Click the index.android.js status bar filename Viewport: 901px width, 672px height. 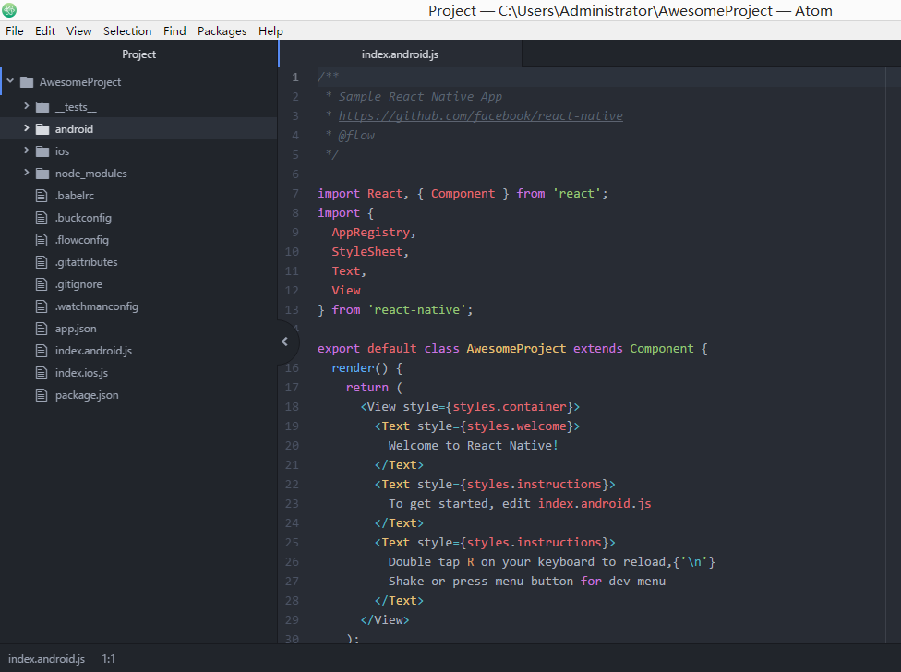[46, 659]
